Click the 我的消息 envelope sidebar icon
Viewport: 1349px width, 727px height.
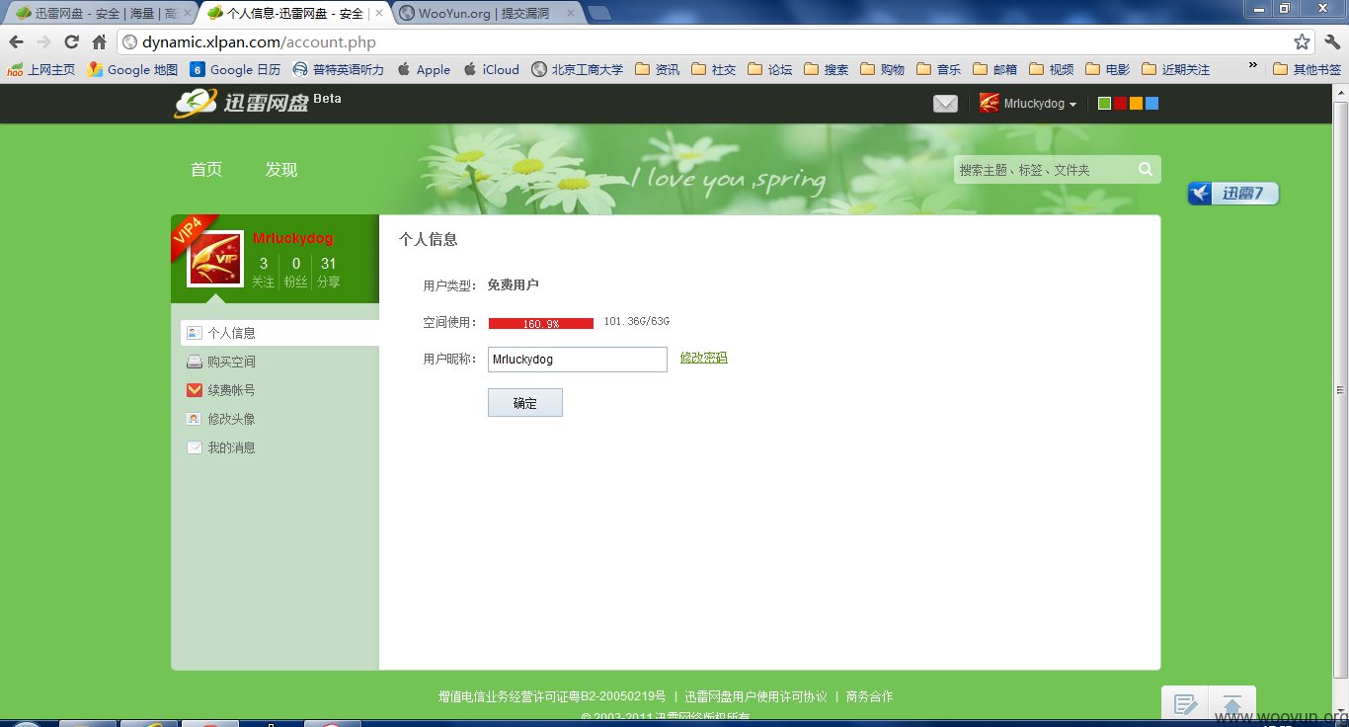[x=195, y=447]
